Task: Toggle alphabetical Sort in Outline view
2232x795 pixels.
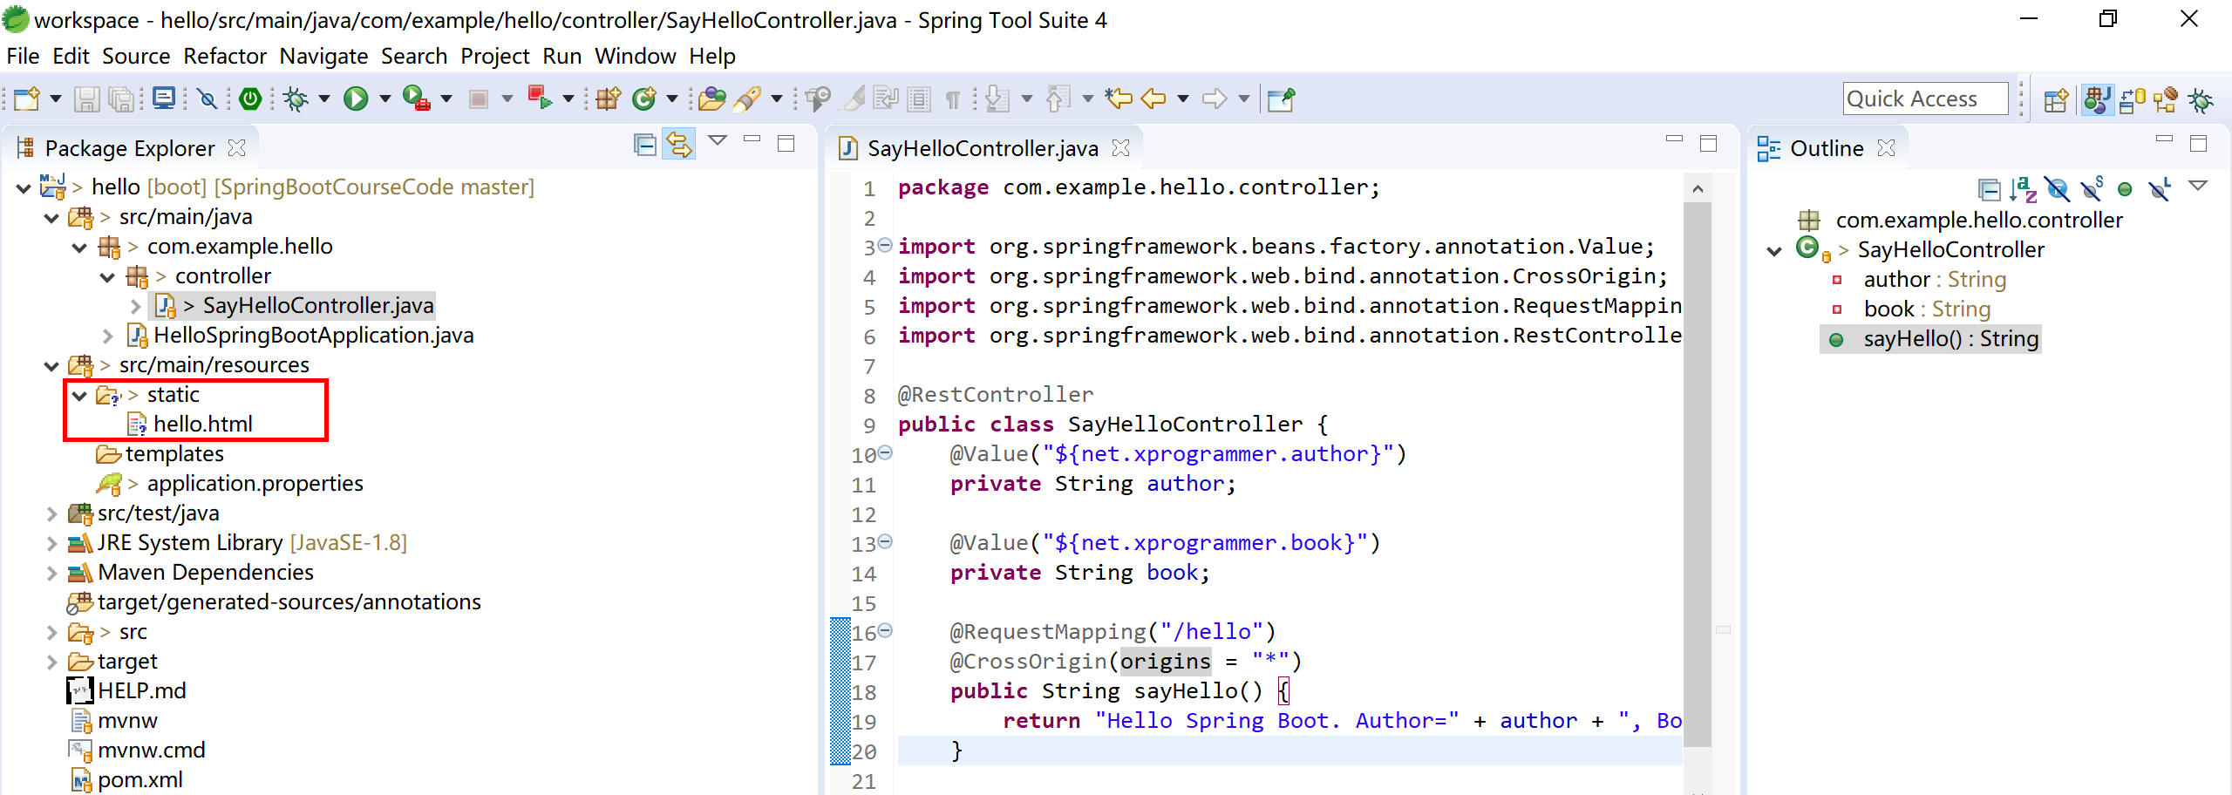Action: pos(2023,189)
